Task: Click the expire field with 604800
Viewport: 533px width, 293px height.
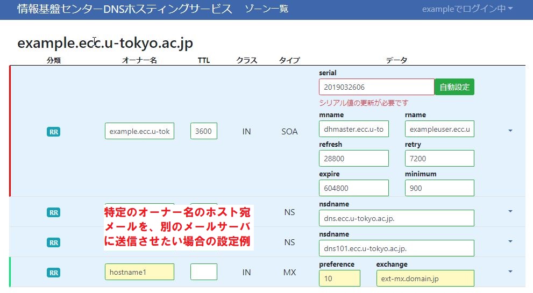Action: [x=354, y=188]
